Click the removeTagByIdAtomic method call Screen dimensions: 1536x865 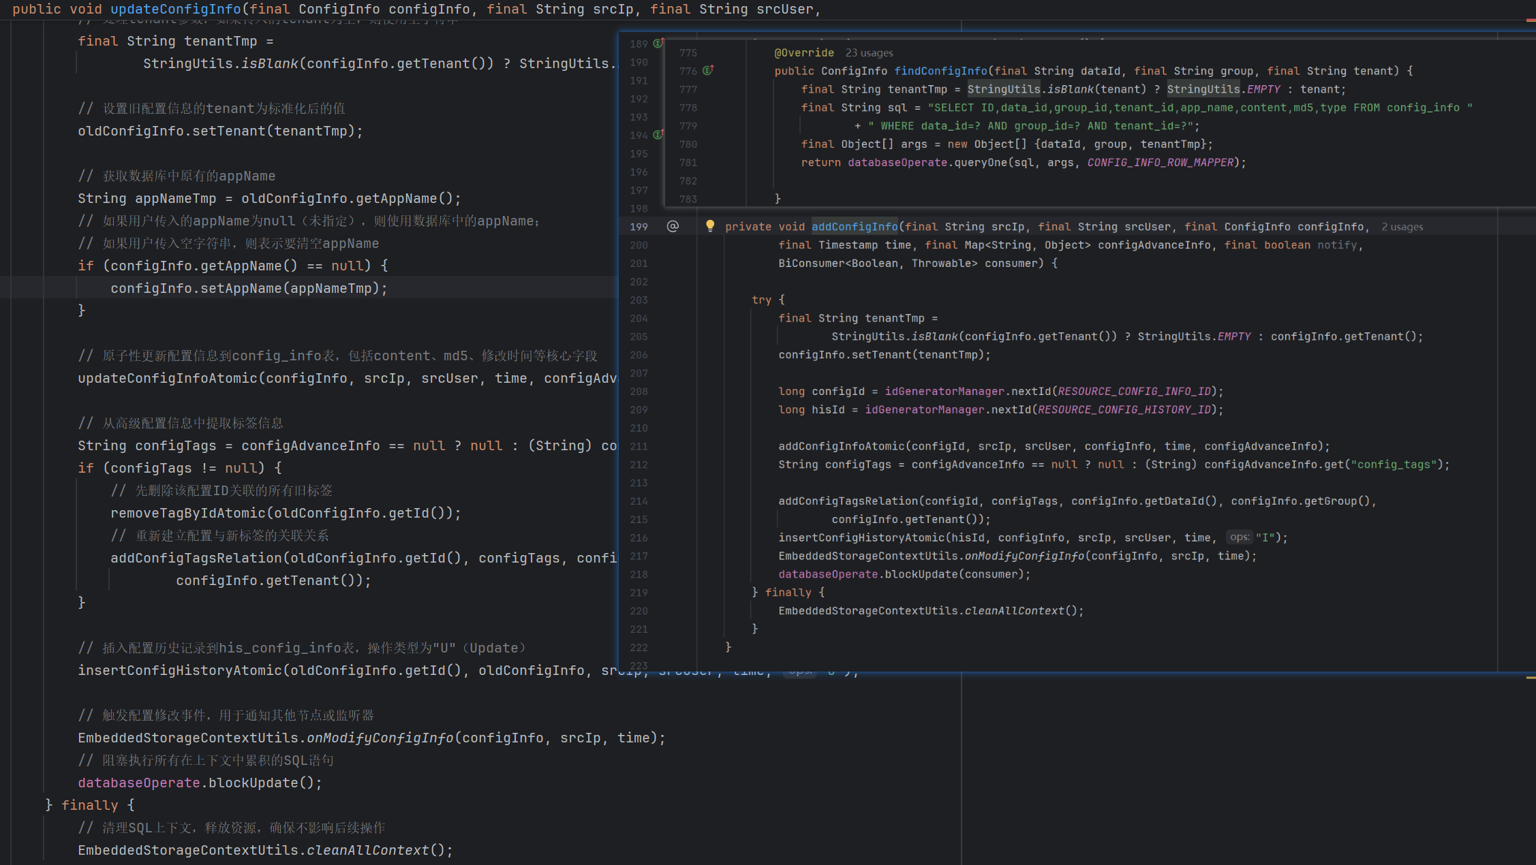(x=187, y=513)
